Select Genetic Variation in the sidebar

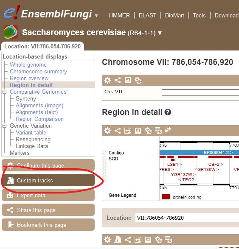pos(31,126)
